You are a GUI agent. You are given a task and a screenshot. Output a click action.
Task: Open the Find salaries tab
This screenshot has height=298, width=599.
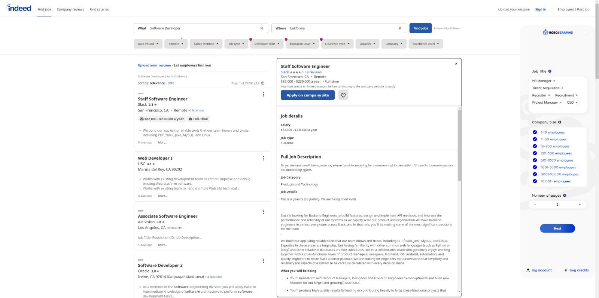coord(99,9)
